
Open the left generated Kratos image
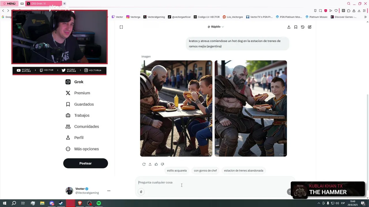[x=176, y=108]
